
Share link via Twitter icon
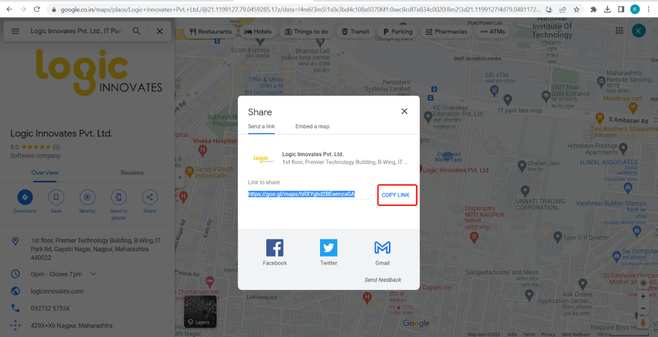click(x=329, y=248)
